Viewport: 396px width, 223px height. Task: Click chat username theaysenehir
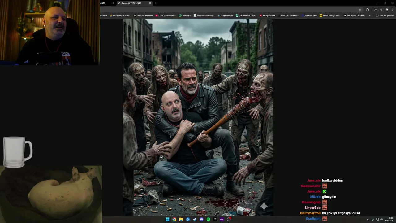(310, 186)
